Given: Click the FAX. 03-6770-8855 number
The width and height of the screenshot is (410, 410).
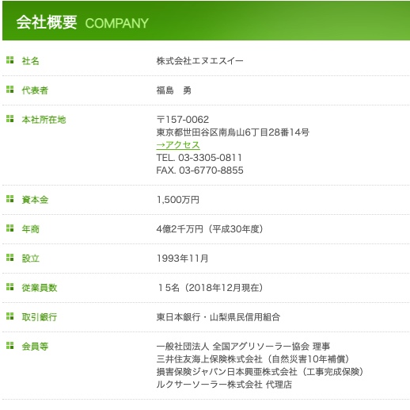Looking at the screenshot, I should (x=199, y=171).
